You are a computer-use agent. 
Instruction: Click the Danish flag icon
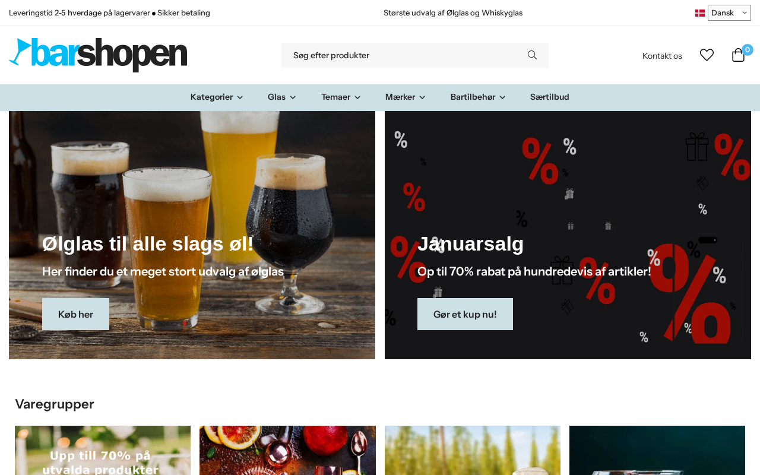pos(700,13)
